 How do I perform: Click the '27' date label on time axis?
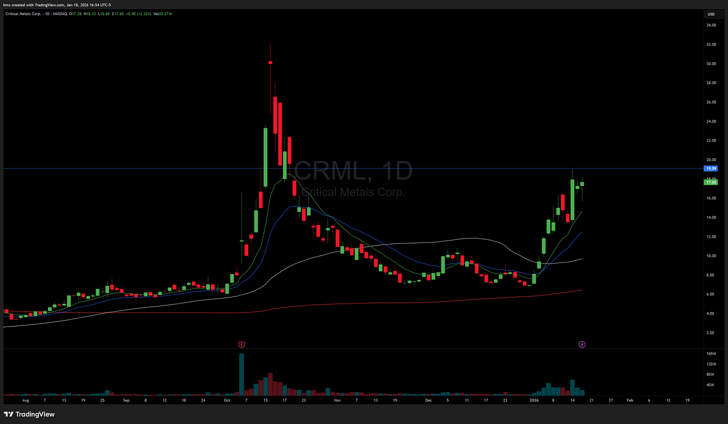click(x=611, y=400)
